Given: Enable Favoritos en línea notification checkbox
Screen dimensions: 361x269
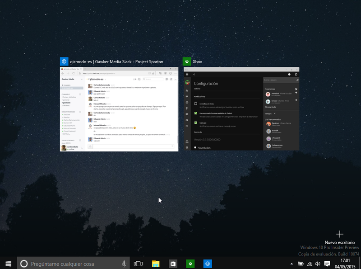Looking at the screenshot, I should (196, 104).
